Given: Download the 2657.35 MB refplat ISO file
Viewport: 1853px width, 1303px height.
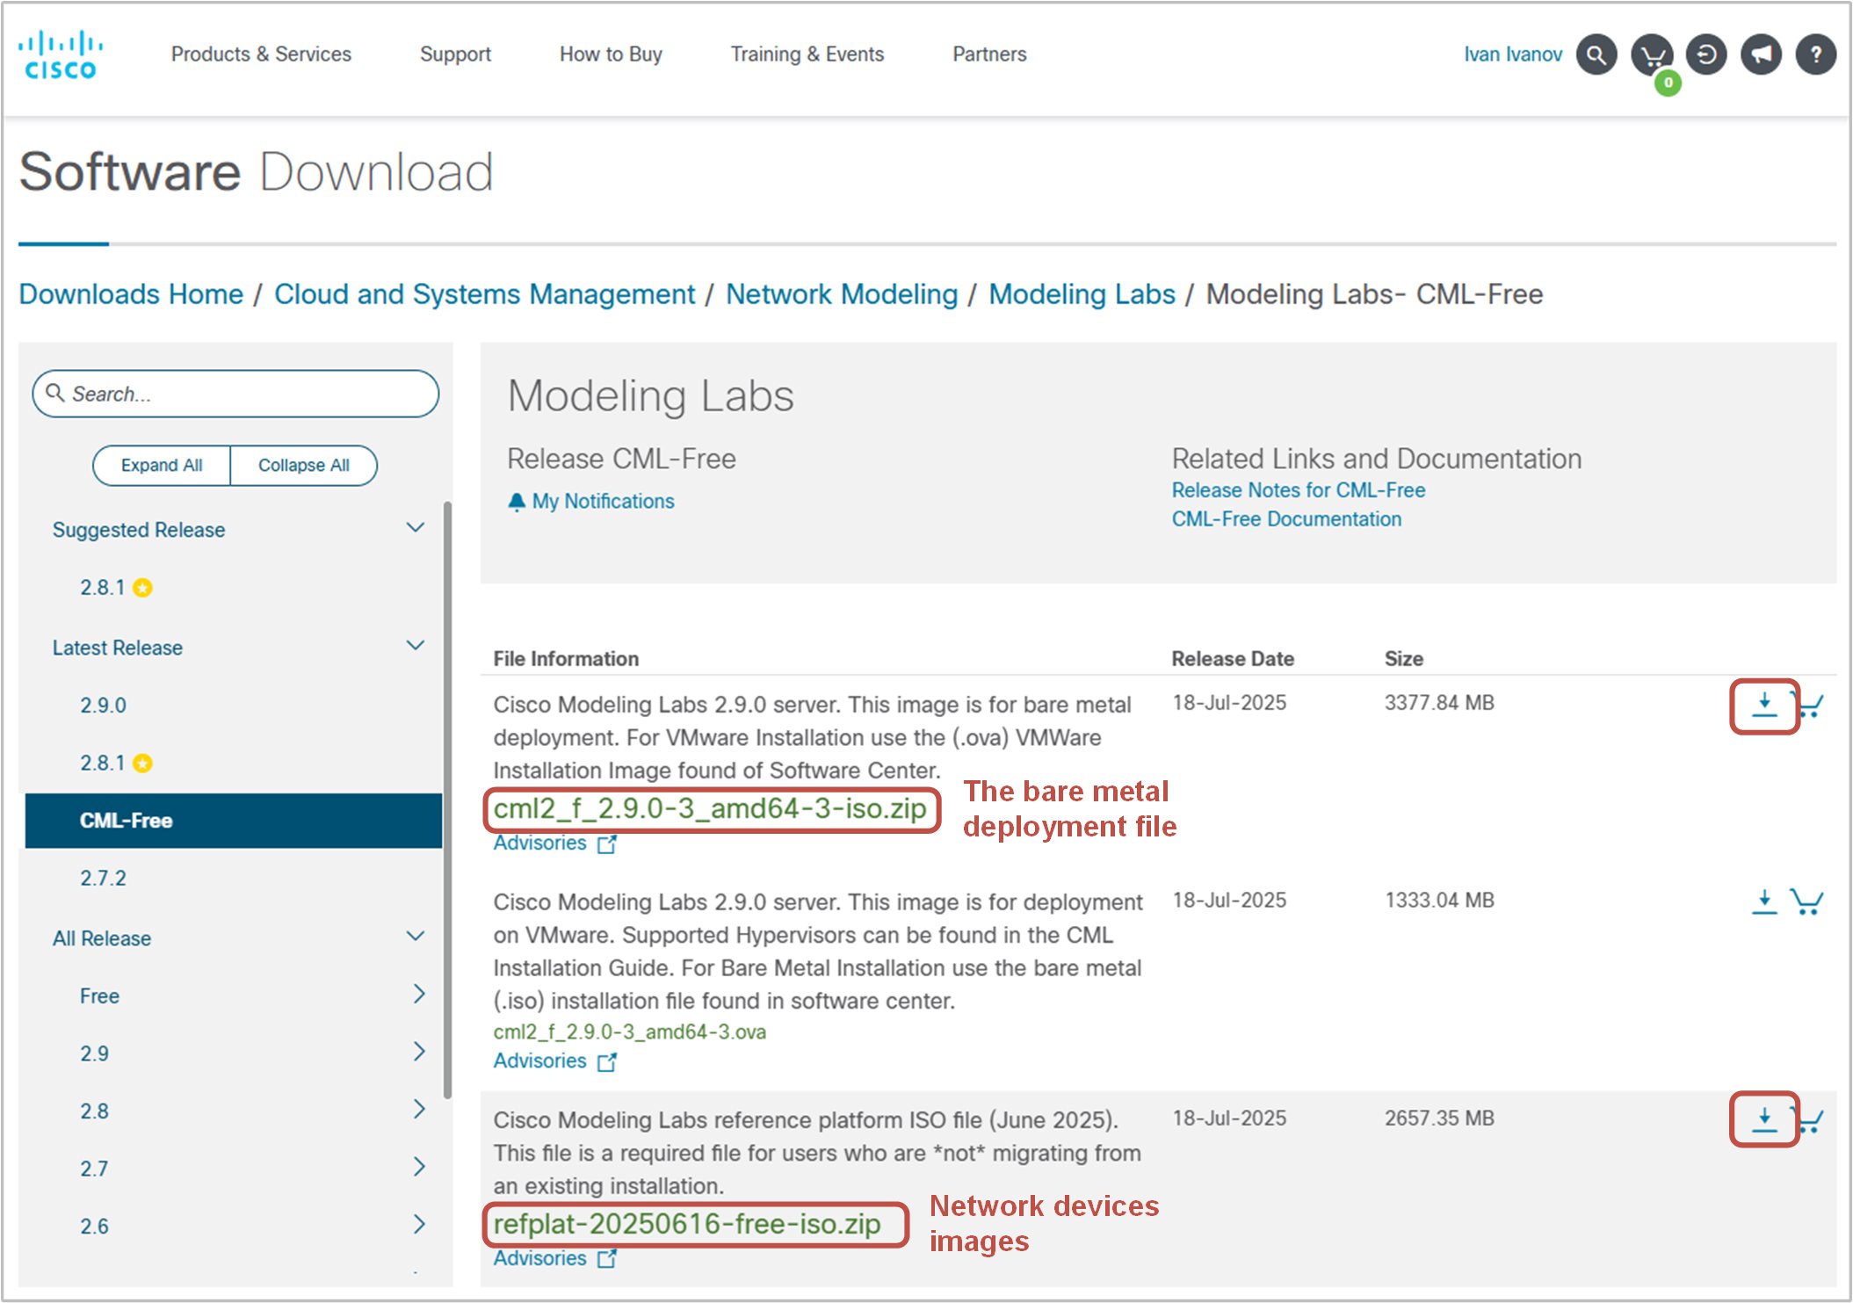Looking at the screenshot, I should click(x=1764, y=1119).
